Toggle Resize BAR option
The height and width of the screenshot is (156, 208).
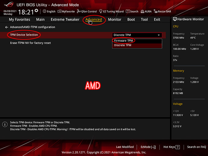162,11
